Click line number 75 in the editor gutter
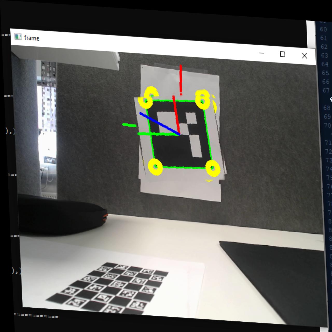The height and width of the screenshot is (332, 332). (x=329, y=178)
